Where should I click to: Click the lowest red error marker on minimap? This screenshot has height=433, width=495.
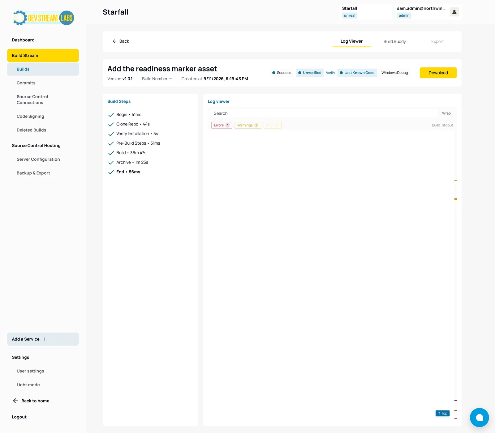point(455,419)
